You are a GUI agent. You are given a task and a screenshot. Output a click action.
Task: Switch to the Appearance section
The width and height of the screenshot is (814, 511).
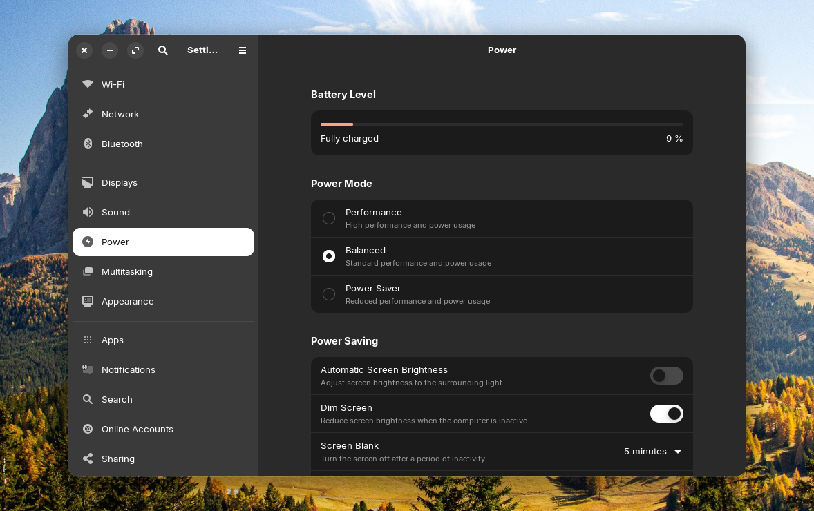[x=128, y=301]
